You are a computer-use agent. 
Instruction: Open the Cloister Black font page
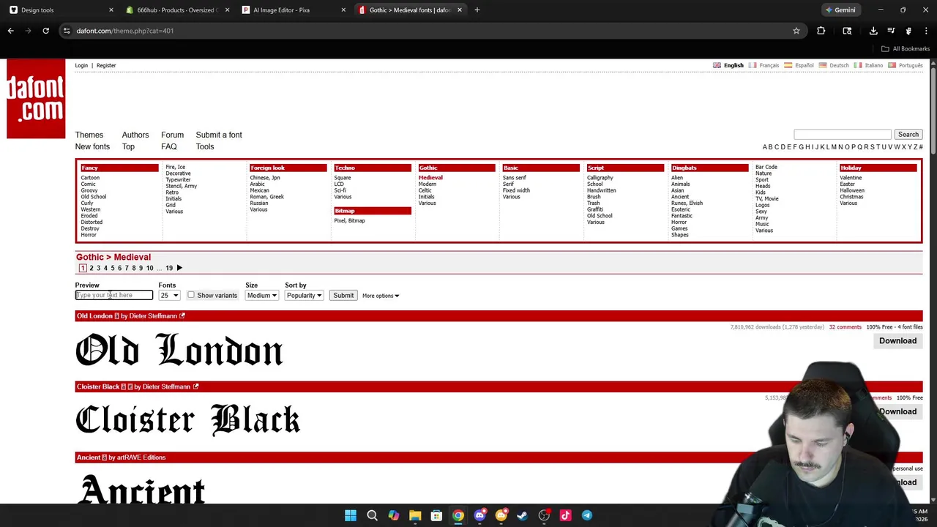(x=98, y=386)
